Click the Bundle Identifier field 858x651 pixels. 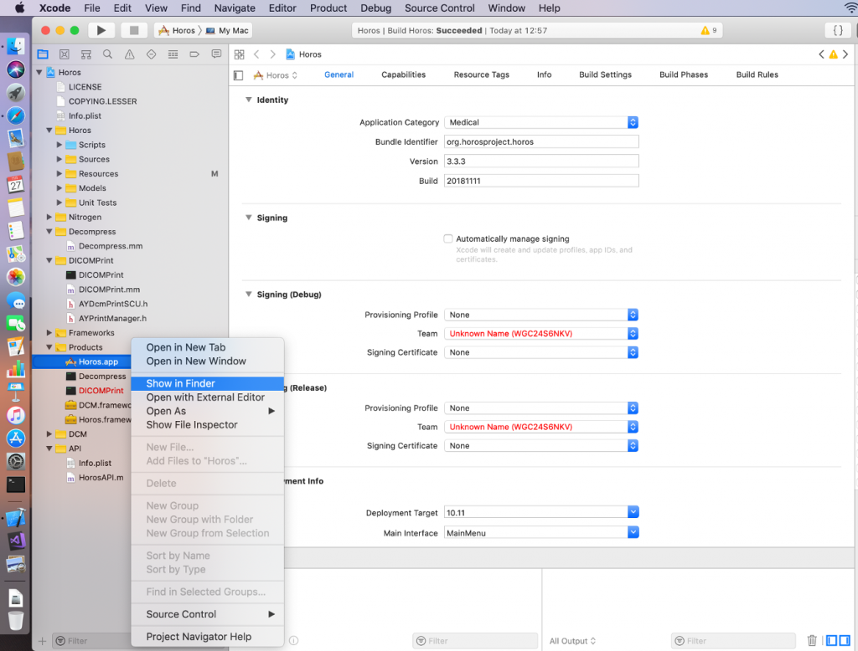(541, 141)
